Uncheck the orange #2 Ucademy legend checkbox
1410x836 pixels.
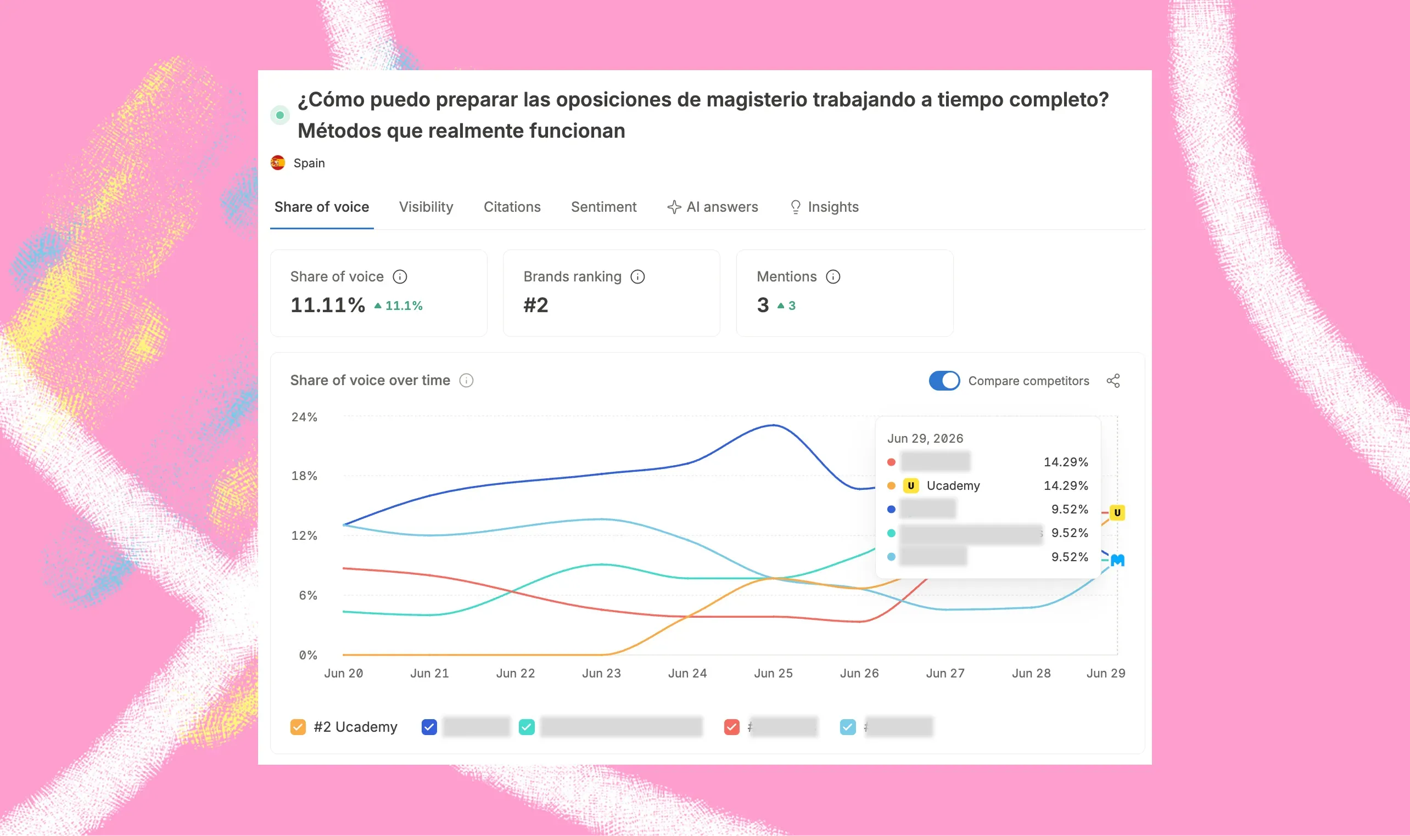point(298,727)
